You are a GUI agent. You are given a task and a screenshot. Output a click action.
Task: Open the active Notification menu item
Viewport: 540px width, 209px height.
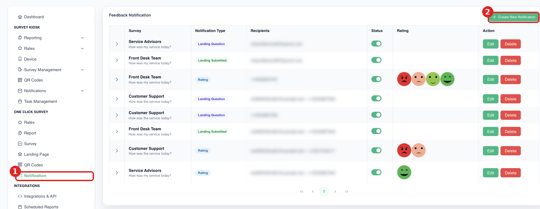(x=55, y=176)
